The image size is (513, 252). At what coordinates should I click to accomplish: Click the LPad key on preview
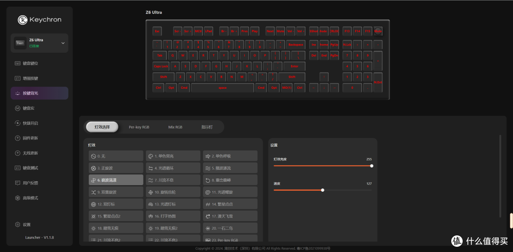point(209,31)
